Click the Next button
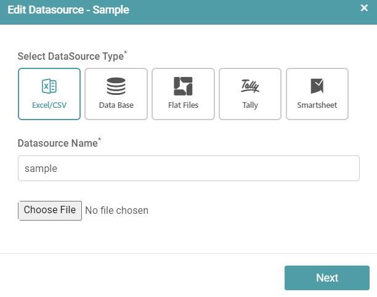377x297 pixels. click(x=326, y=278)
